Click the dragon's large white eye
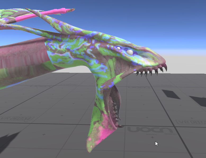 click(129, 52)
